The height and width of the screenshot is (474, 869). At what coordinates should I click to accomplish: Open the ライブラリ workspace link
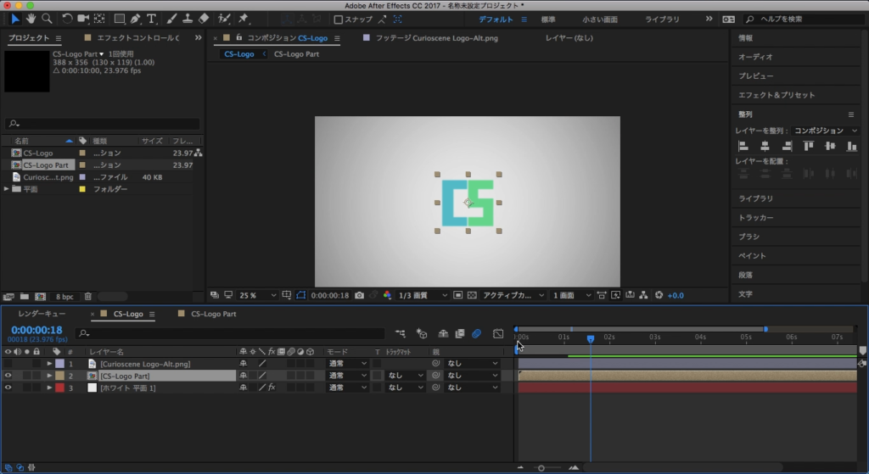(x=662, y=19)
